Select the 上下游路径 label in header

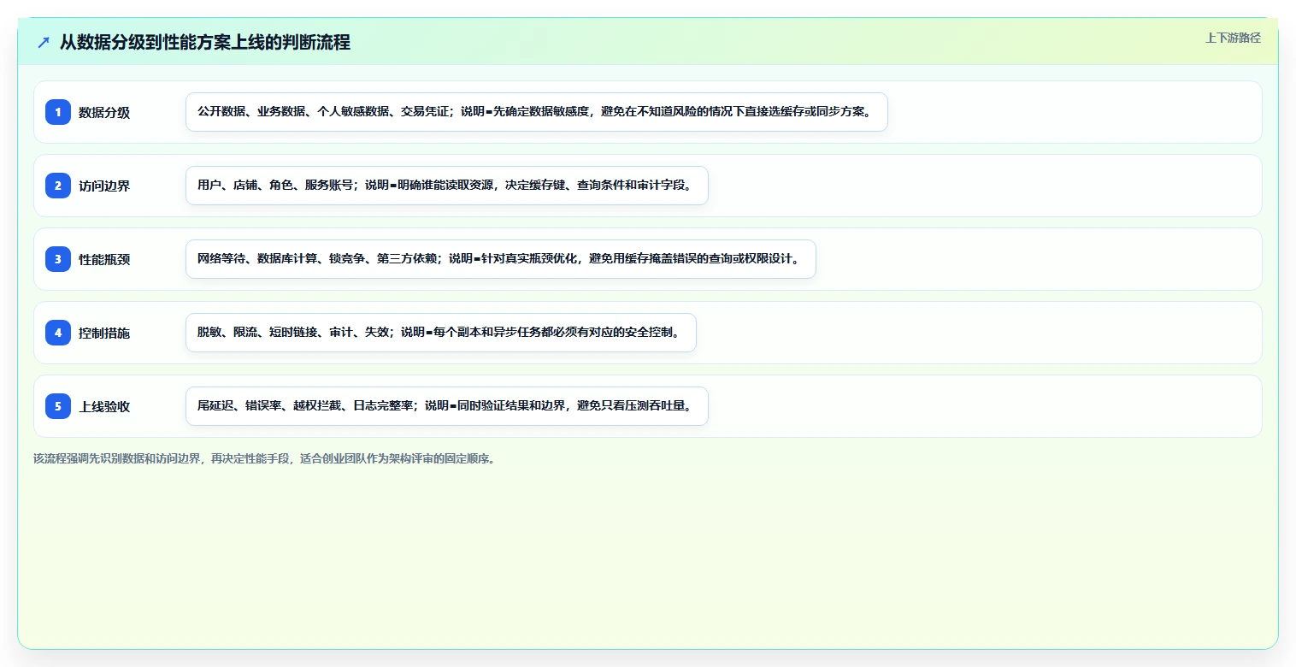coord(1233,38)
